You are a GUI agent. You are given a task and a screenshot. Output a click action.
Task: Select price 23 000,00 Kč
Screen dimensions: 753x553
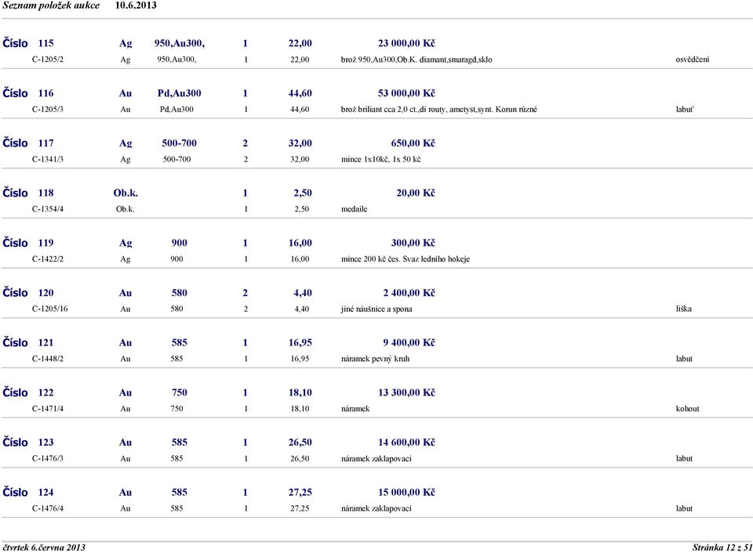click(406, 43)
